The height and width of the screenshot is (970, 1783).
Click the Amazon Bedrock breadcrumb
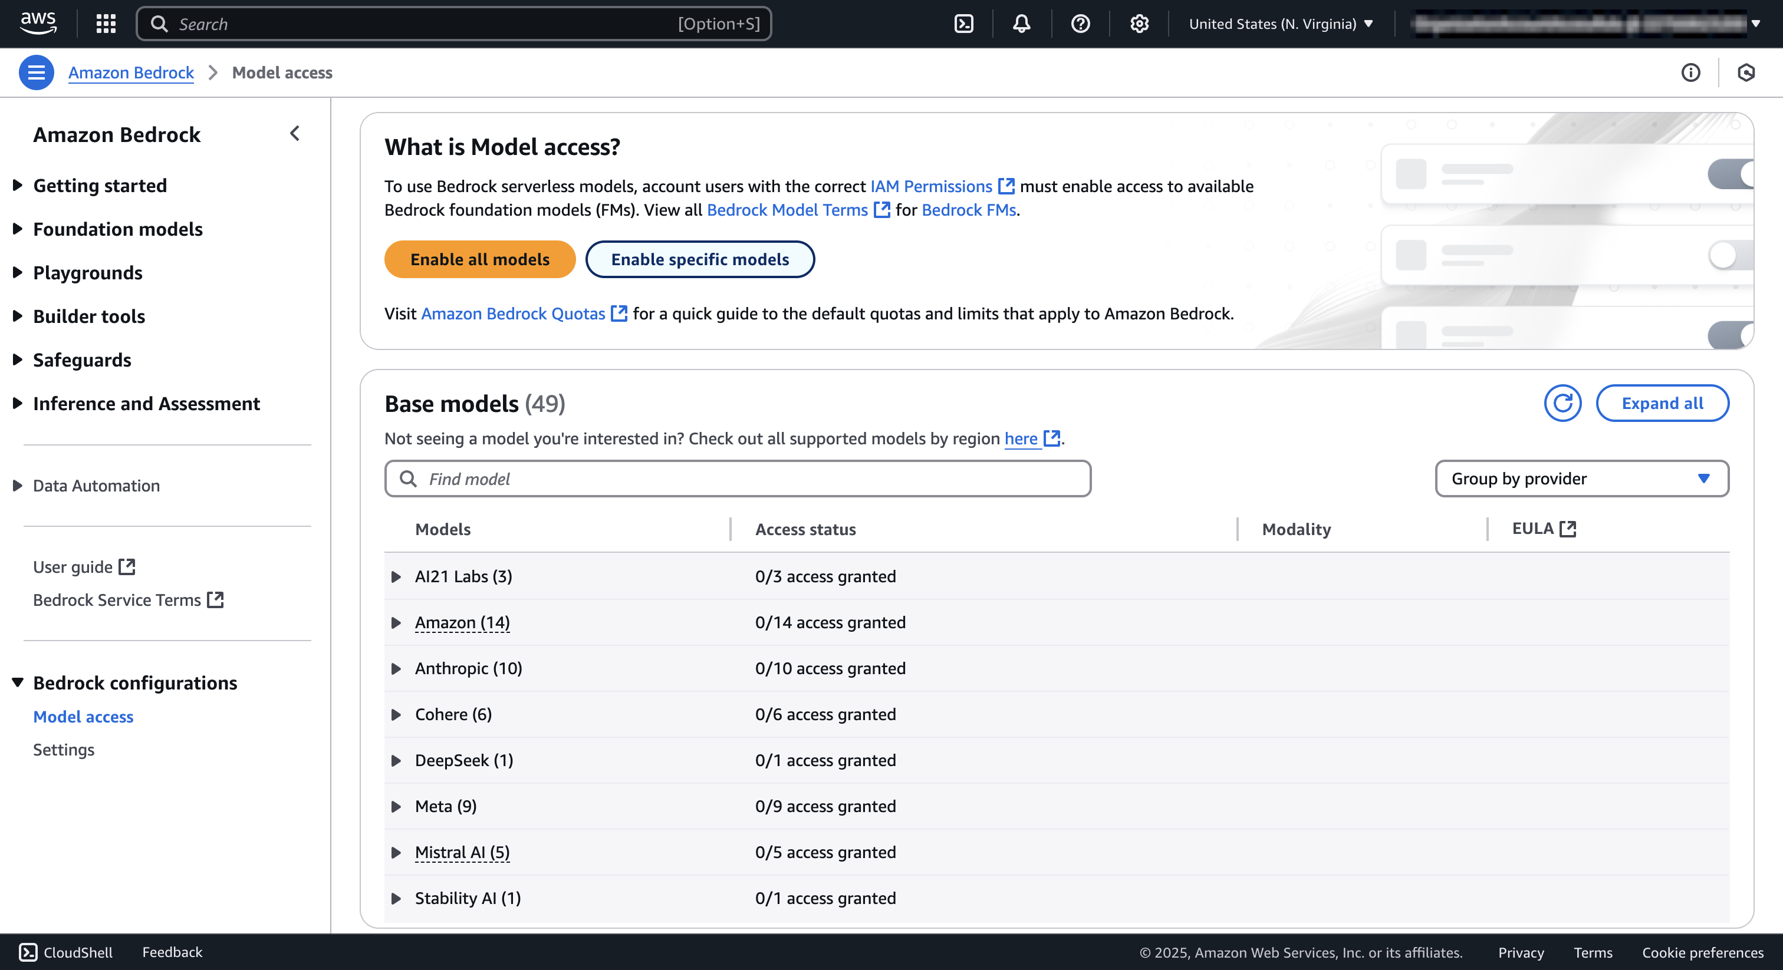131,72
